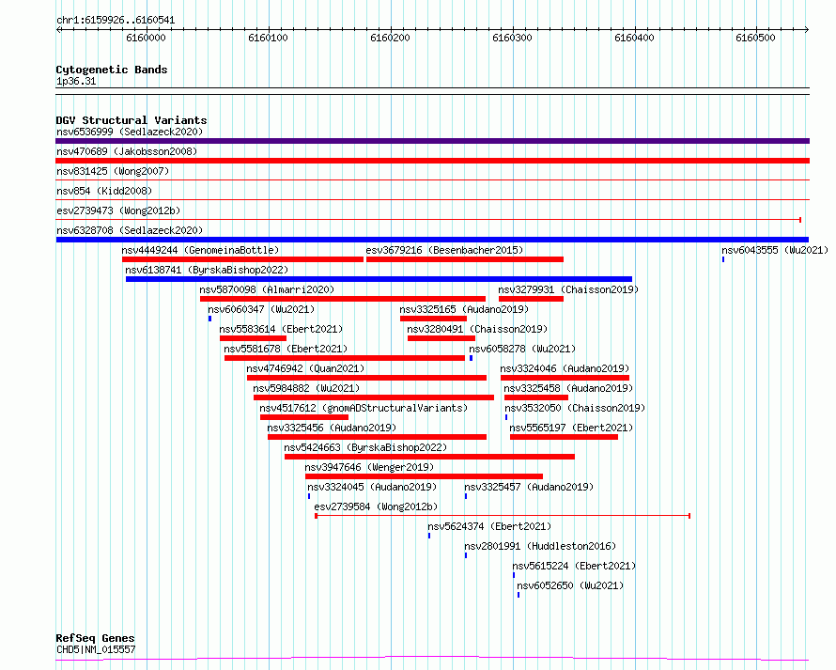Open nsv4517612 (gnomADStructuralVariants) label
This screenshot has width=836, height=670.
tap(364, 408)
